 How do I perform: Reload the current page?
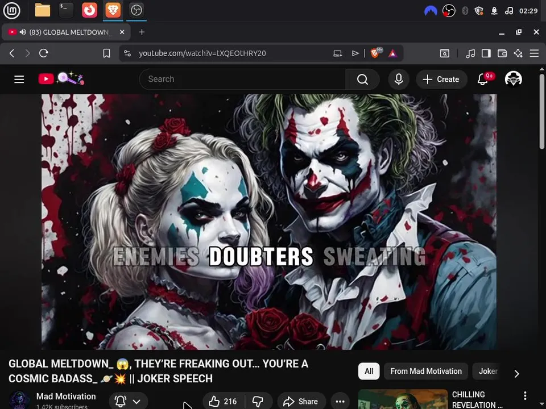44,53
